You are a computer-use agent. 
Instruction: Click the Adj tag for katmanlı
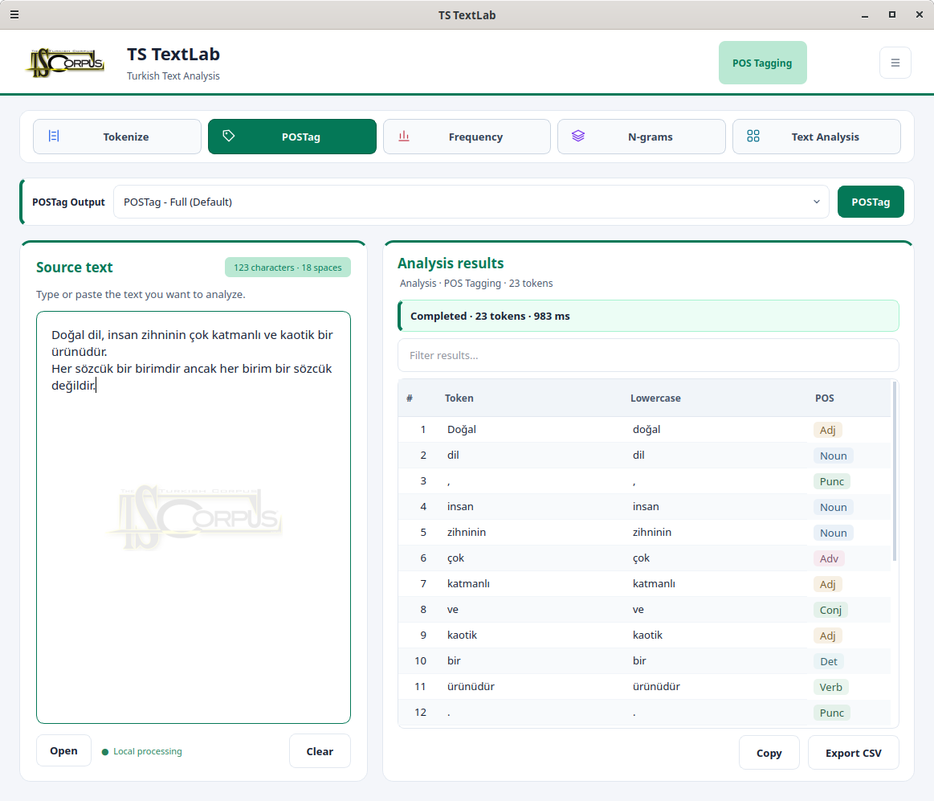[x=827, y=584]
